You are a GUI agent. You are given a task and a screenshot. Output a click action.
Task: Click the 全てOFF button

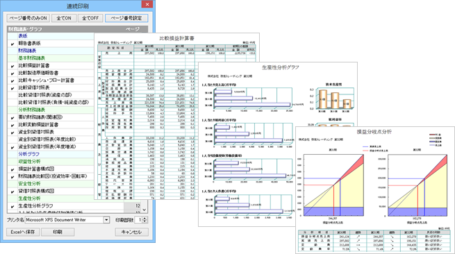[90, 18]
